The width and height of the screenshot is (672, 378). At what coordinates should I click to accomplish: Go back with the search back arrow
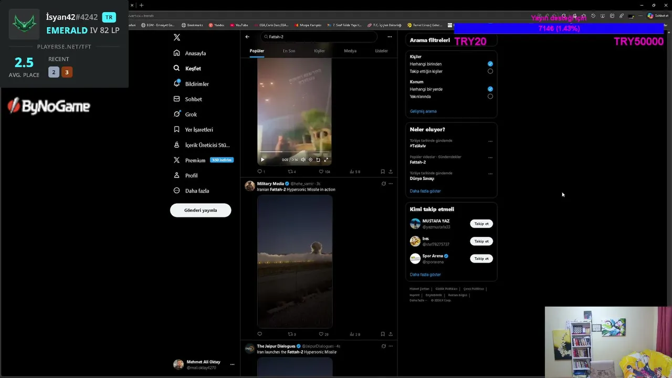pos(247,37)
